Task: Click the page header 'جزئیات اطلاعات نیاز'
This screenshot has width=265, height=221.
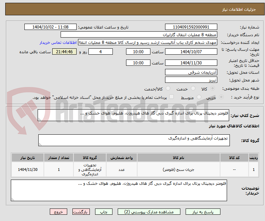Action: [239, 9]
